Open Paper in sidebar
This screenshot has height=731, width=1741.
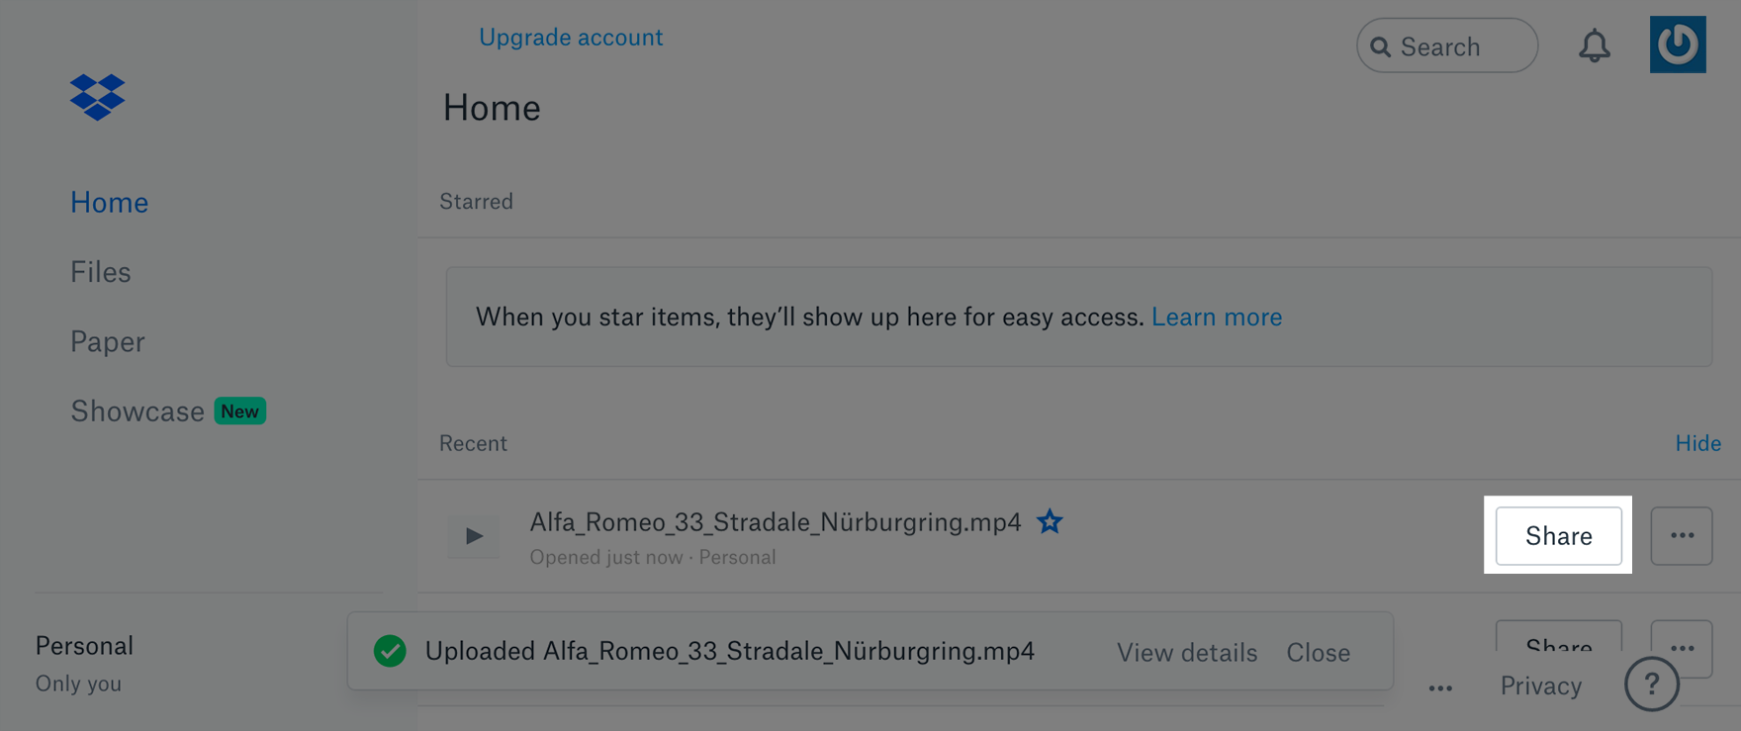[x=107, y=341]
